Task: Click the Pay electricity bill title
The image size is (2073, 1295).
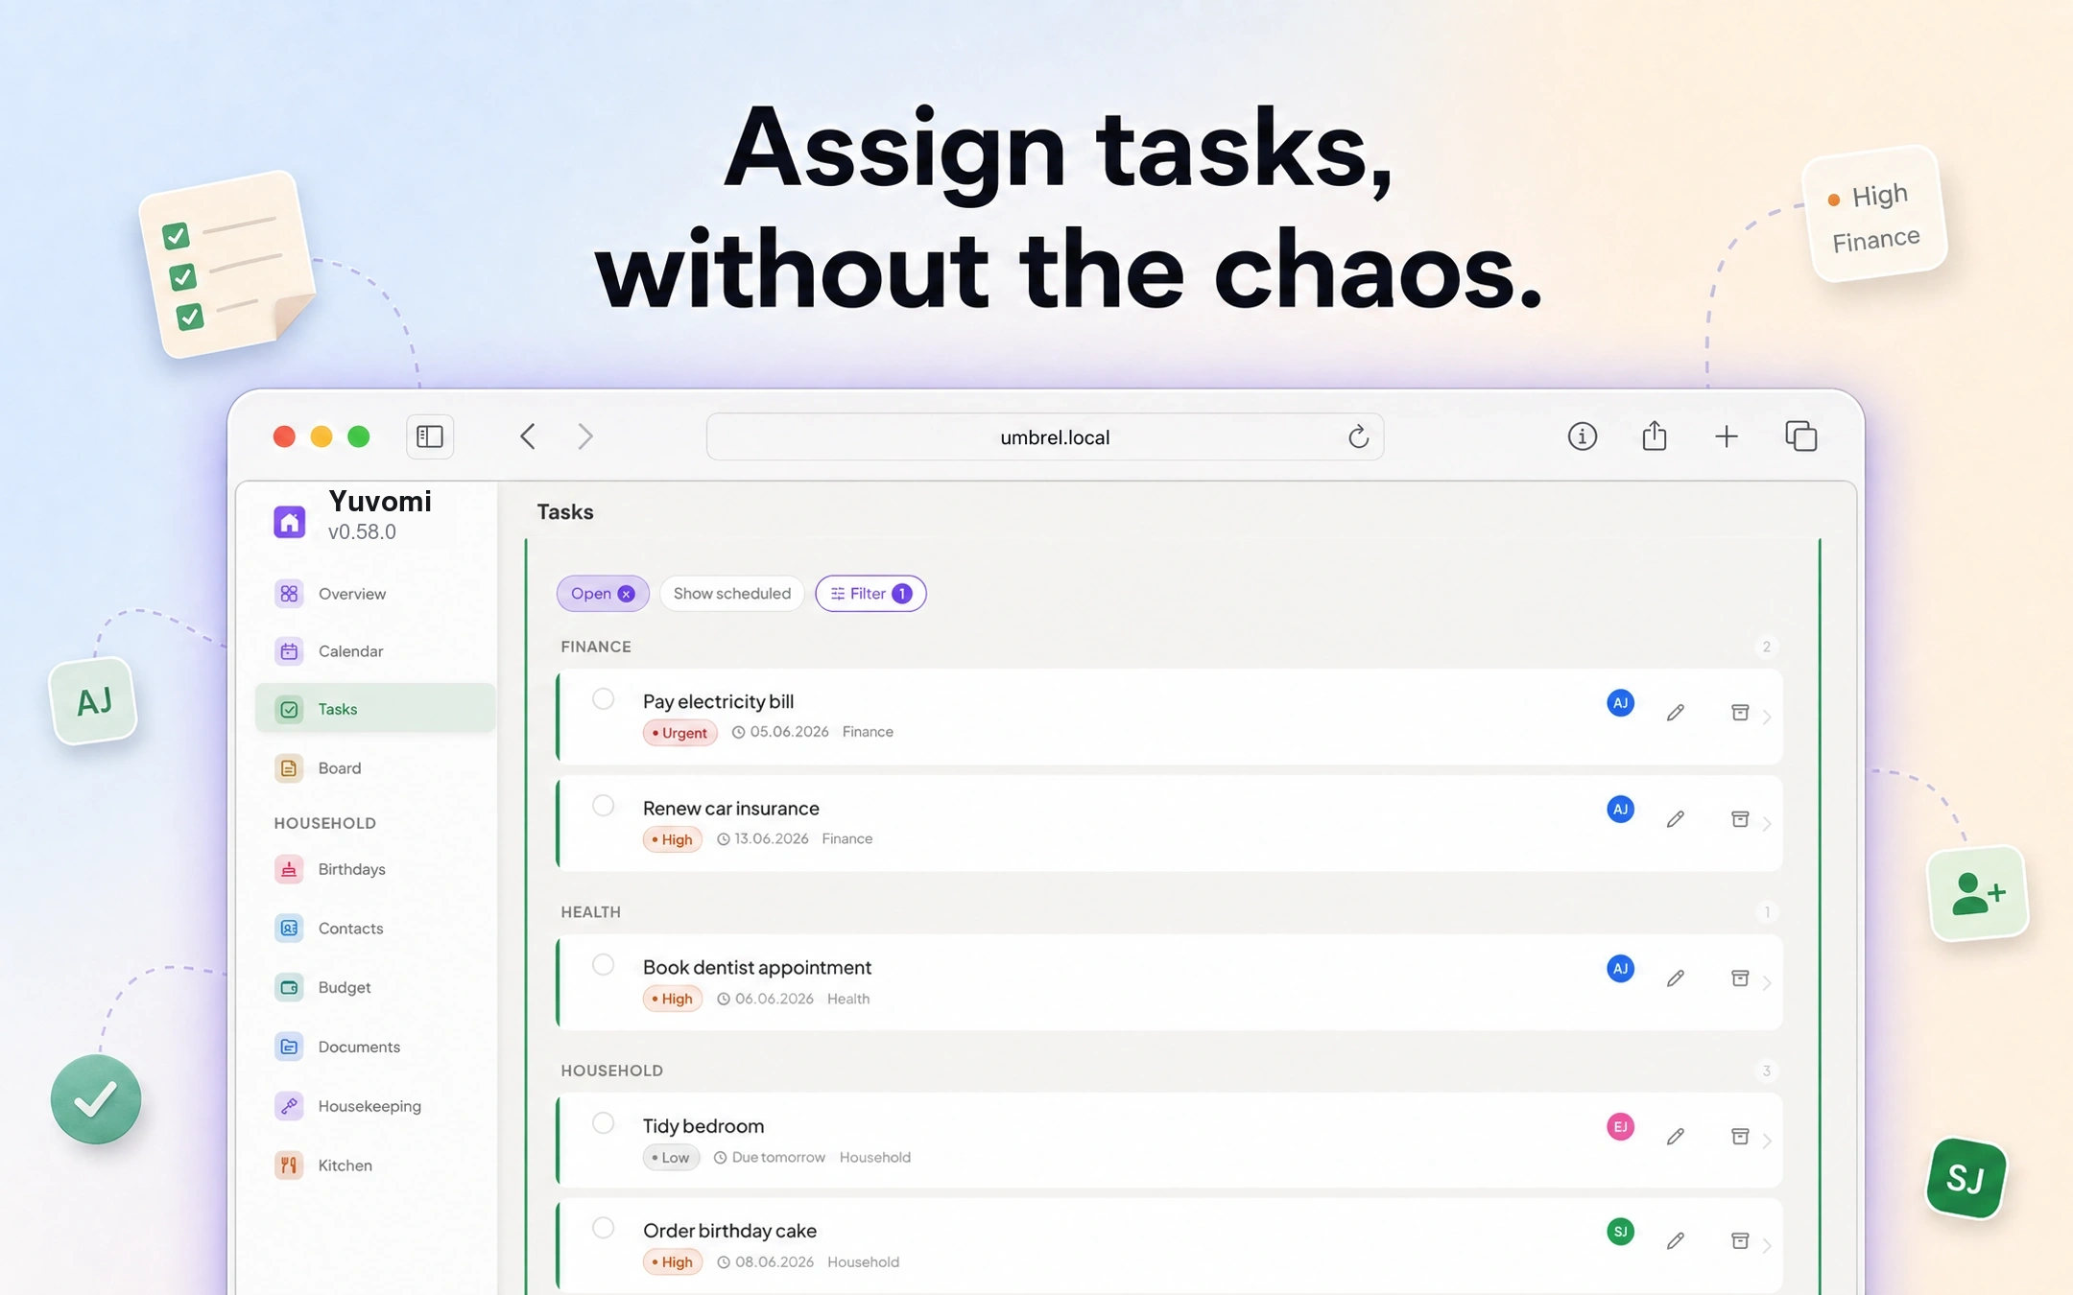Action: pyautogui.click(x=718, y=701)
